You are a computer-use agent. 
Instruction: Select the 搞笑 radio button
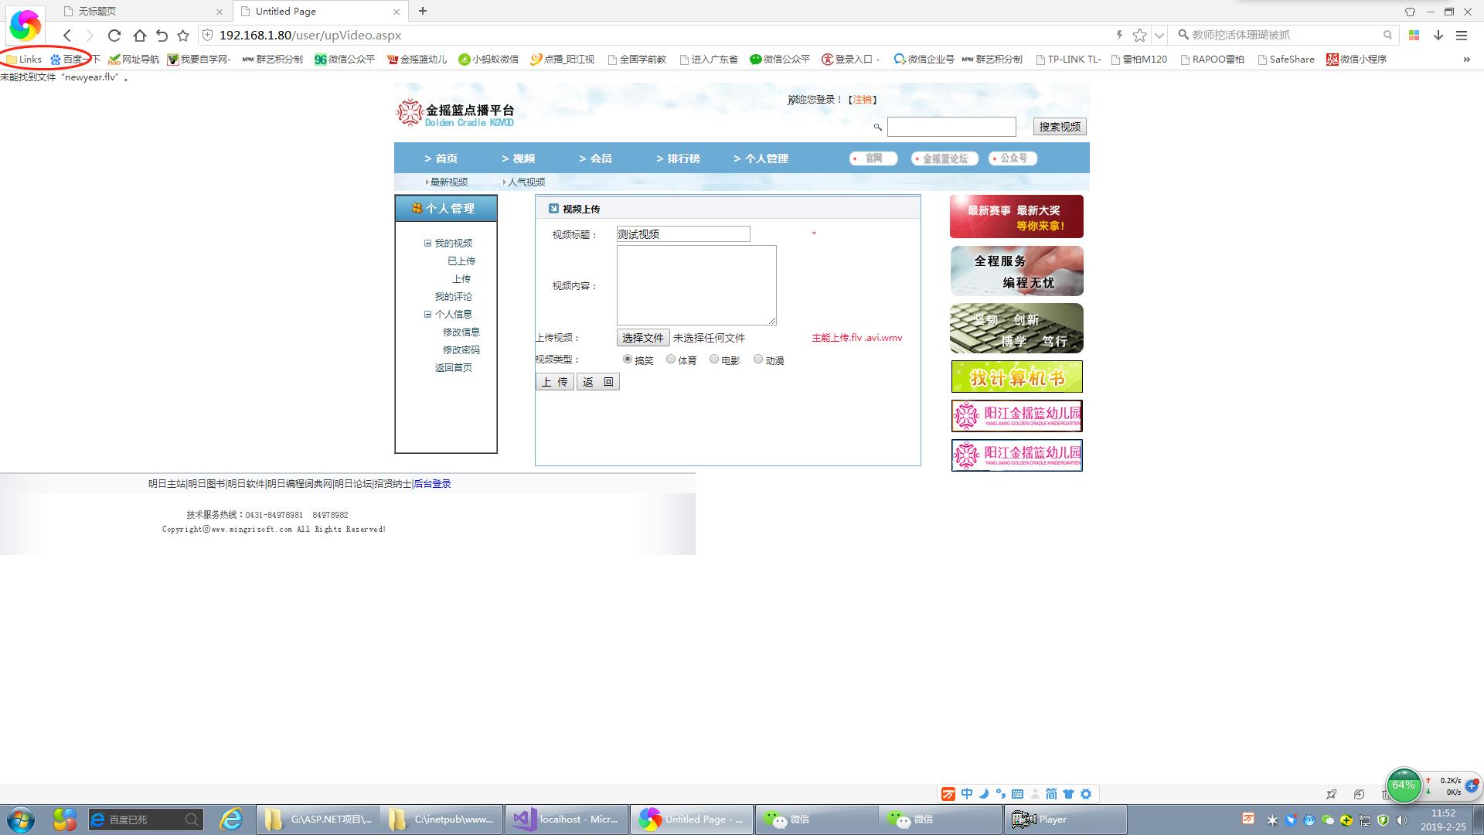point(628,360)
